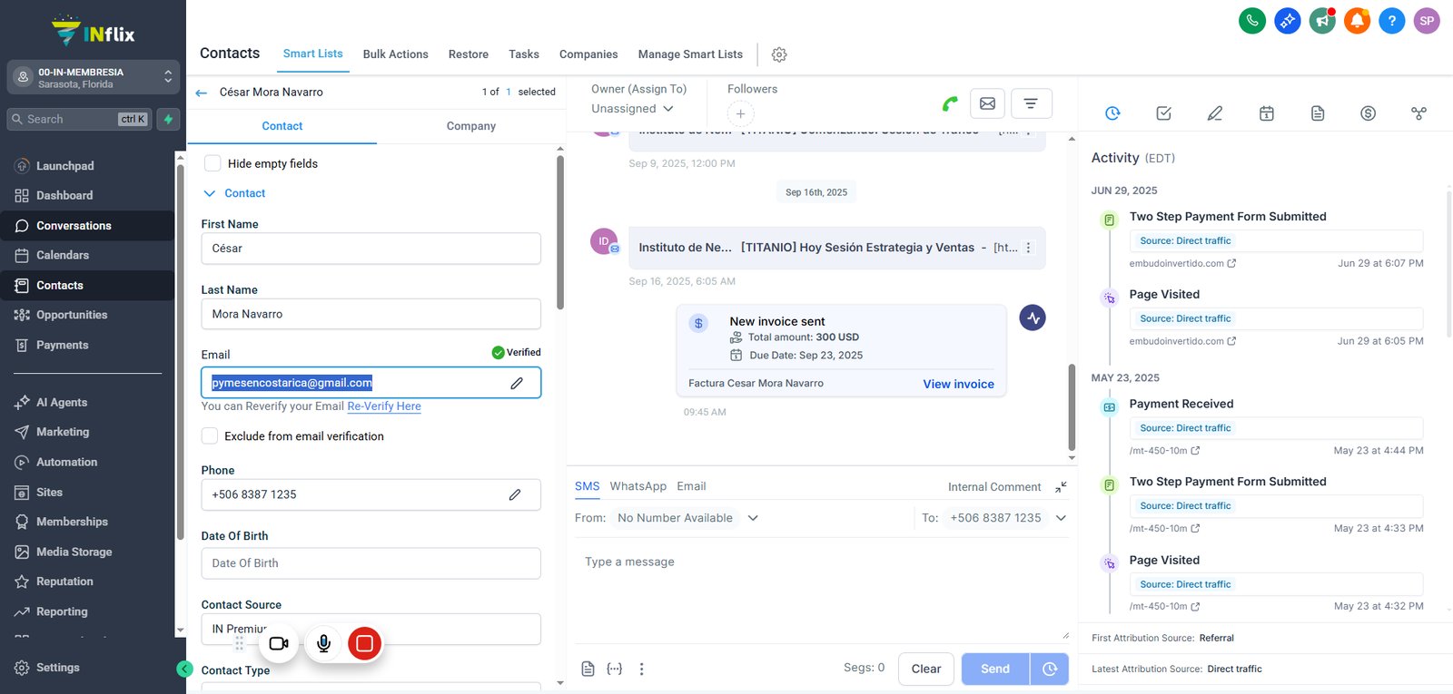Select the Payments dollar icon in the right panel
The image size is (1453, 694).
coord(1368,113)
